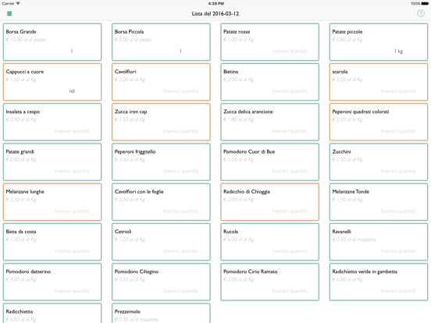Choose Pomodoro Ciliegino quantity field
The image size is (431, 323).
coord(180,291)
